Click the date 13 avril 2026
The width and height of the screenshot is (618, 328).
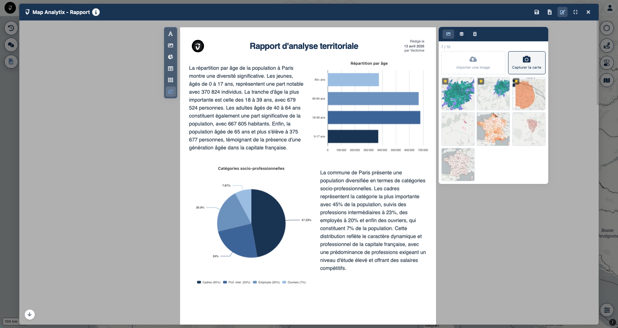tap(414, 46)
